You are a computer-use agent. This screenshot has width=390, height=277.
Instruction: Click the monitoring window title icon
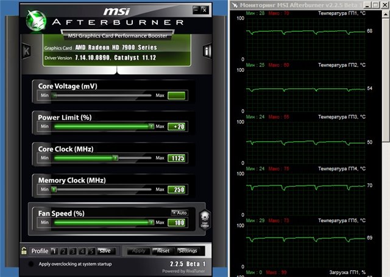click(x=235, y=5)
